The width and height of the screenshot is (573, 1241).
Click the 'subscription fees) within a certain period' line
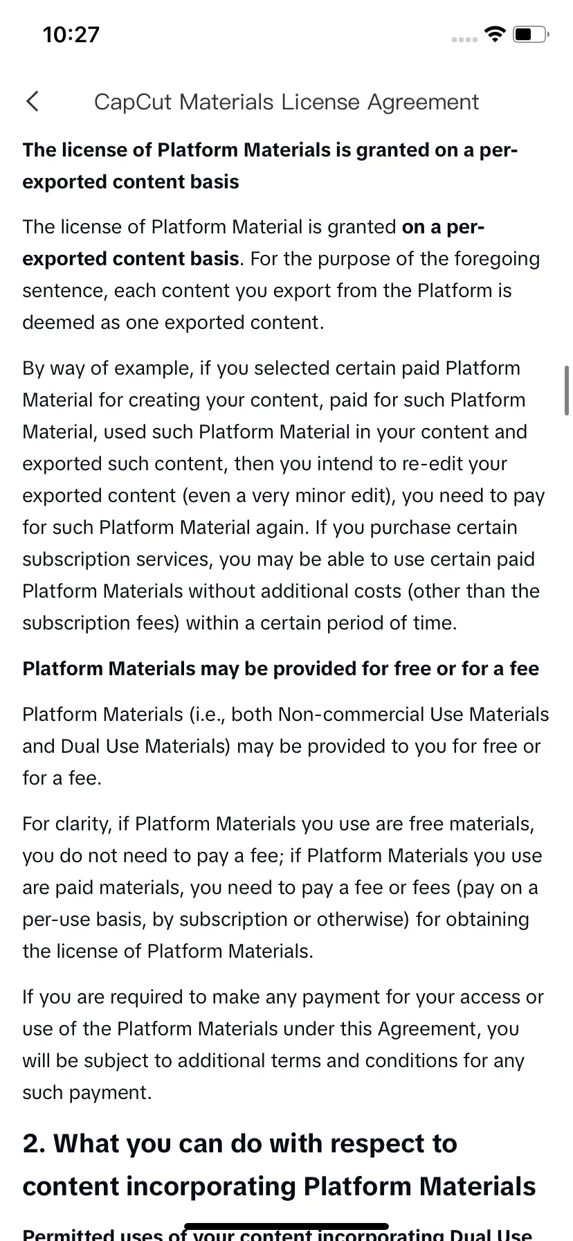click(239, 623)
